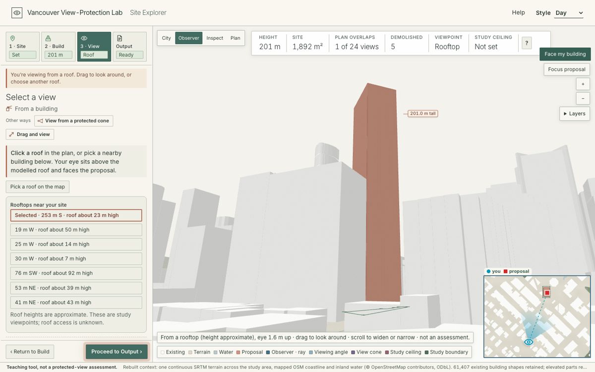Open step 1 Site card
This screenshot has width=595, height=372.
point(22,47)
